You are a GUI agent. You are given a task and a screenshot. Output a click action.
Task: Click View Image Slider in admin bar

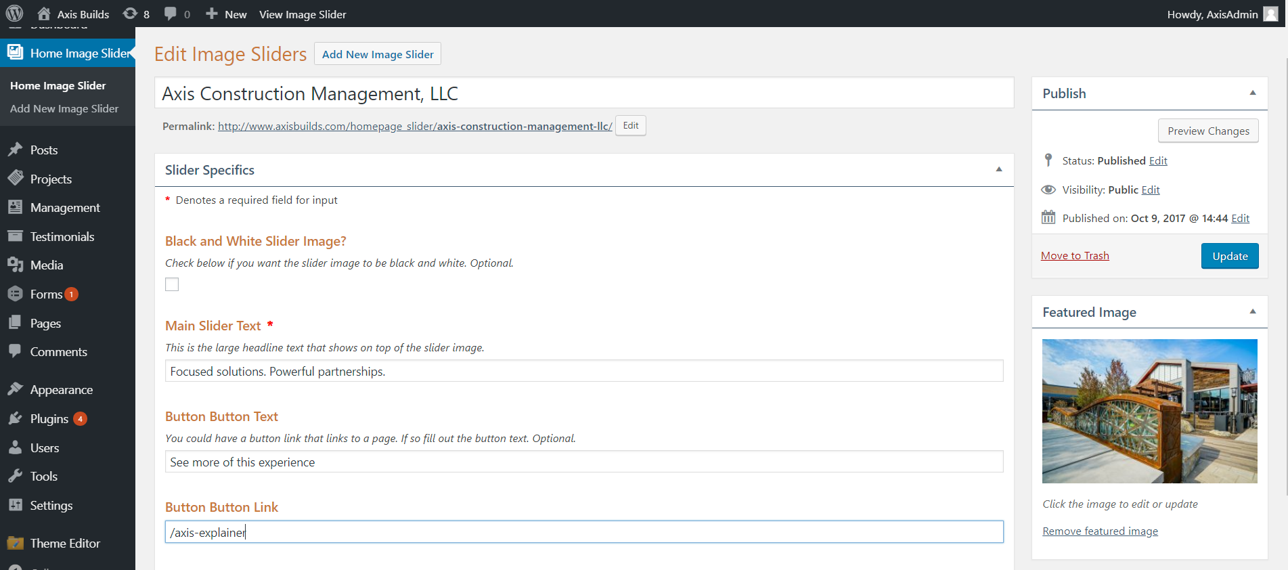tap(303, 14)
